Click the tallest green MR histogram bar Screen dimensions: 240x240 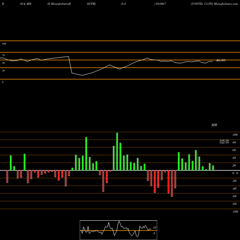117,152
